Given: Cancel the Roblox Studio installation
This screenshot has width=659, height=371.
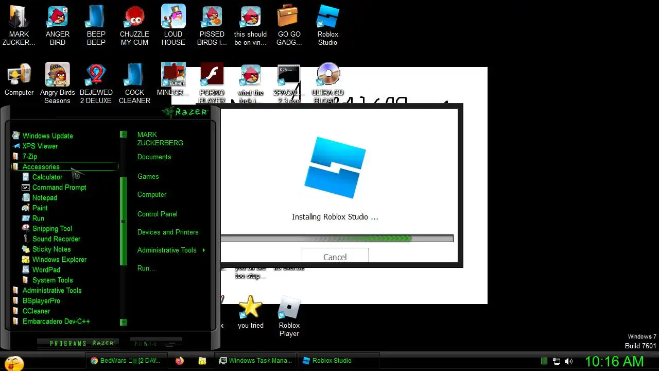Looking at the screenshot, I should point(335,256).
